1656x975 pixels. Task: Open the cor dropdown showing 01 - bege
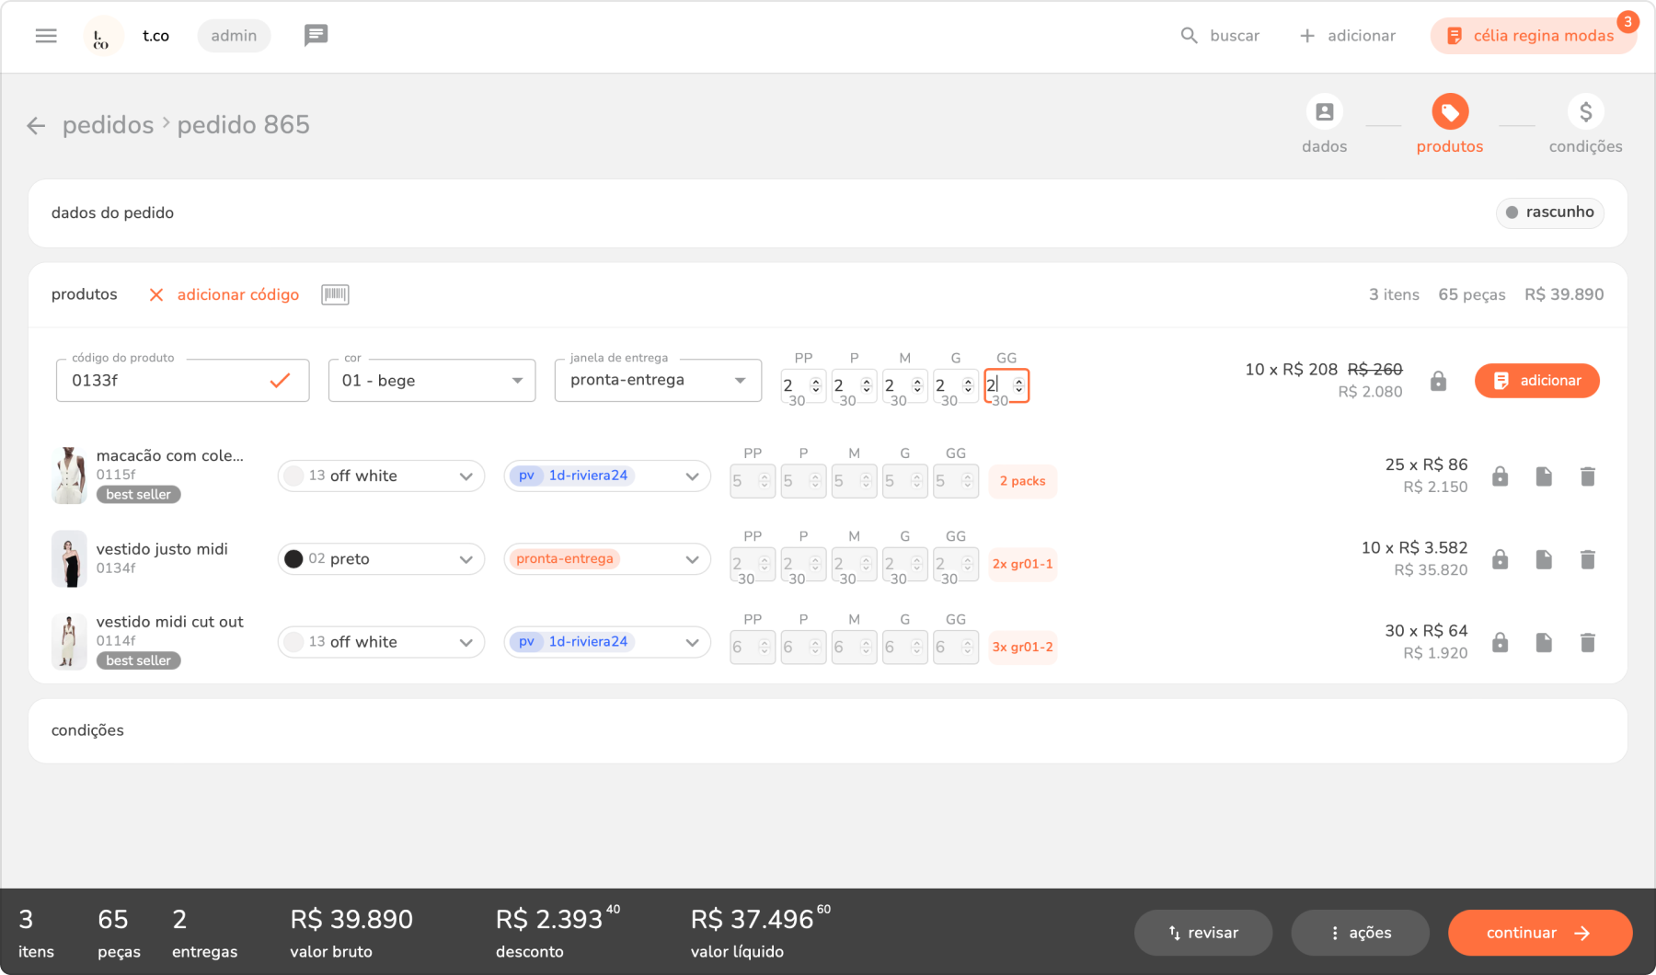(431, 381)
